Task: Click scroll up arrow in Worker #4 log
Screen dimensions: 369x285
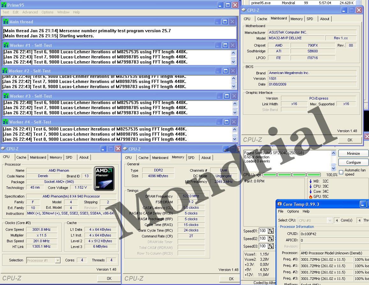Action: coord(234,129)
